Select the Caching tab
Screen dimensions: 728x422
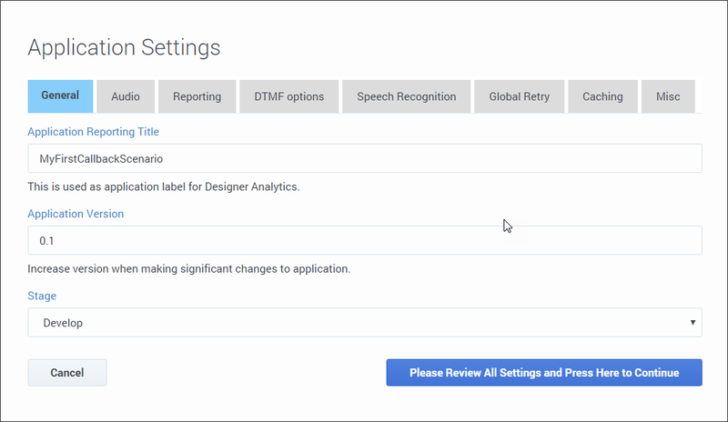602,96
